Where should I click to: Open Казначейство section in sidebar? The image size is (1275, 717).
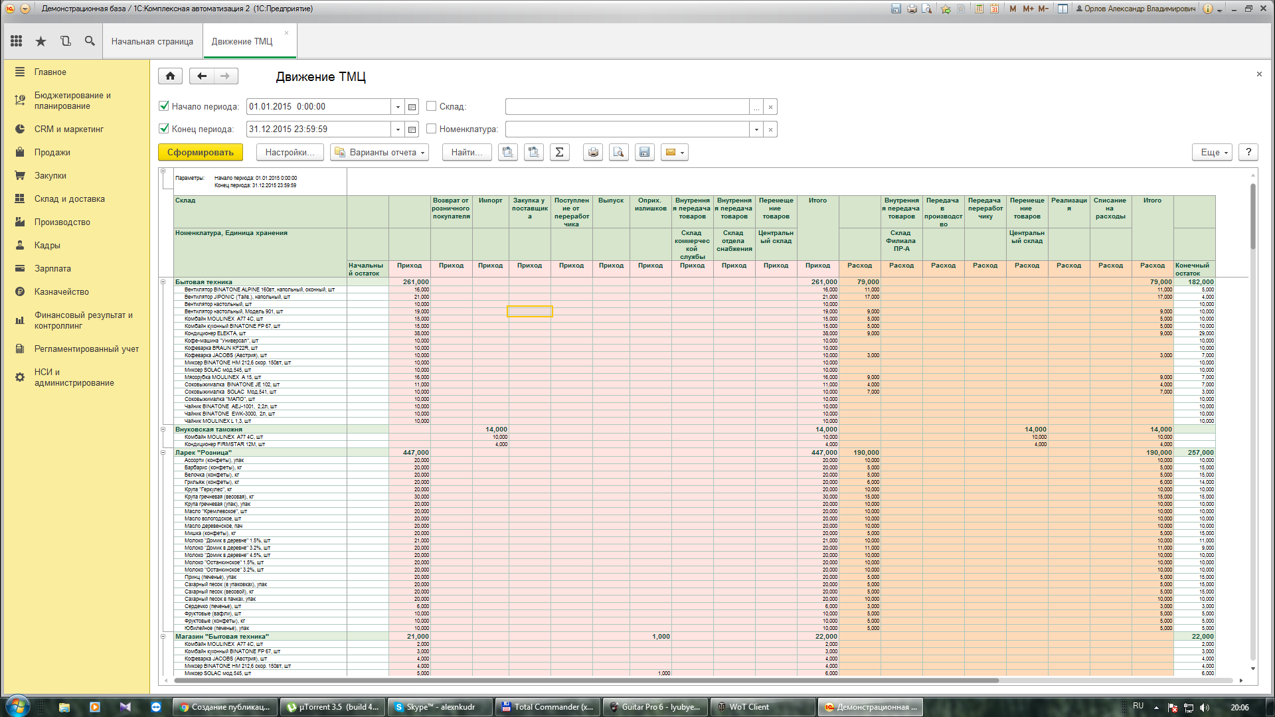(x=62, y=292)
